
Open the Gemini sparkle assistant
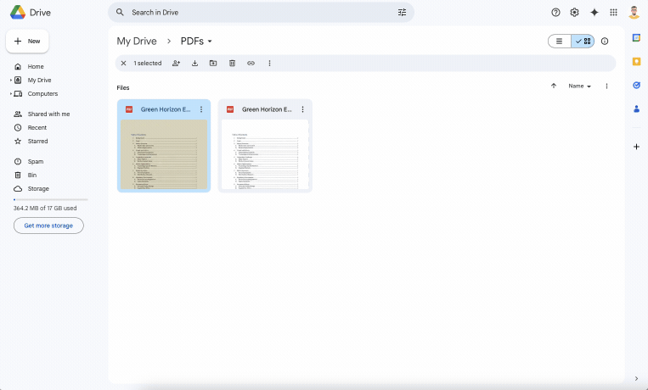tap(594, 13)
